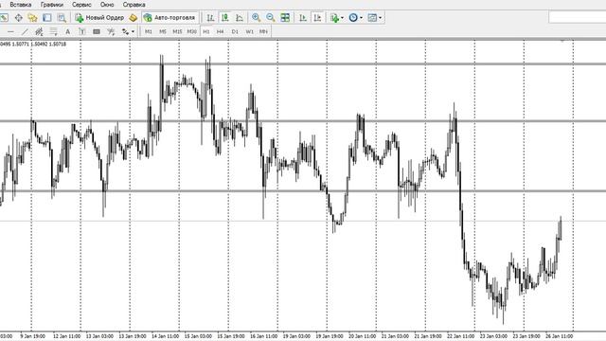
Task: Switch to the M1 timeframe
Action: click(149, 31)
